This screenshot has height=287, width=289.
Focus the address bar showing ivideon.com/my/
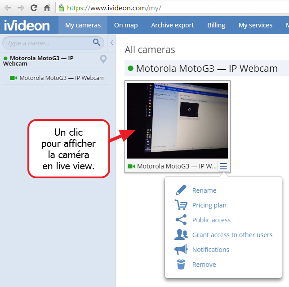tap(172, 8)
